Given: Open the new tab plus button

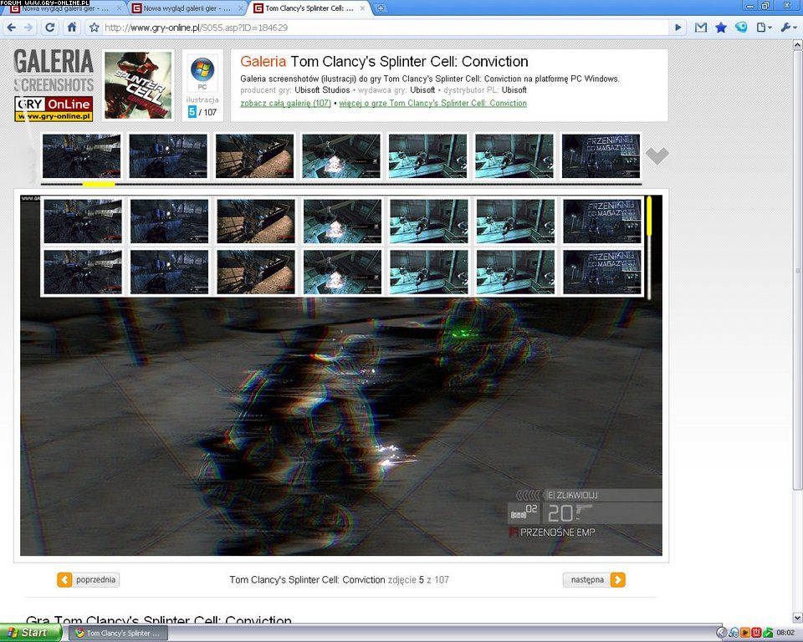Looking at the screenshot, I should coord(381,8).
